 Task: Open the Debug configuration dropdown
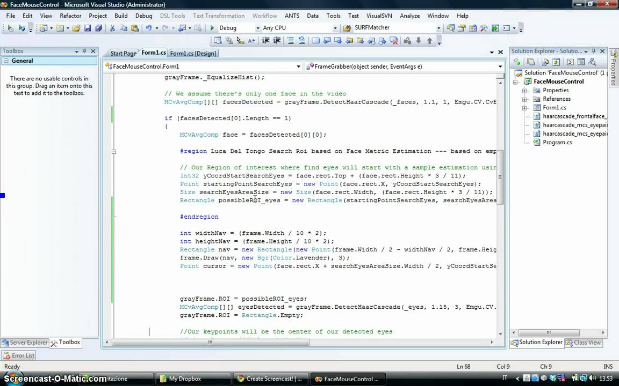pyautogui.click(x=258, y=28)
